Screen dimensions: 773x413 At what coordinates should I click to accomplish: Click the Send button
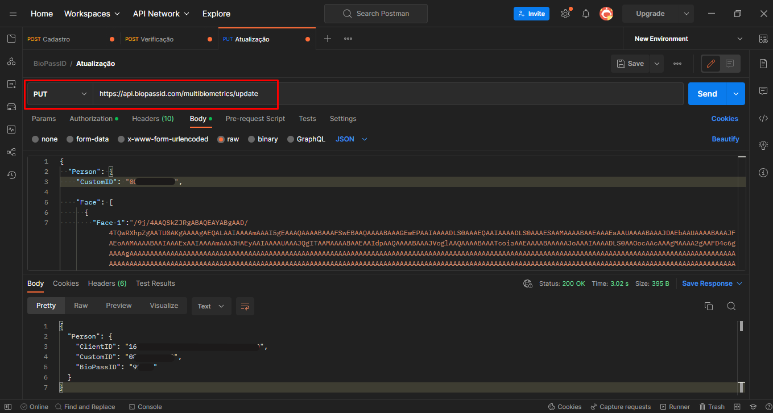click(707, 94)
